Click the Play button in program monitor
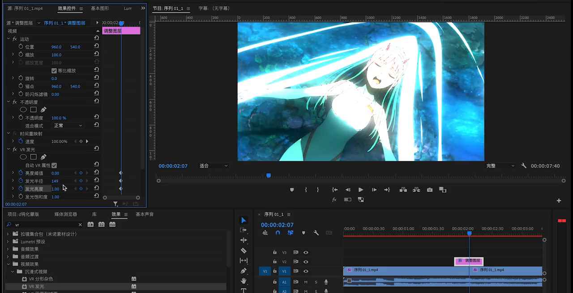This screenshot has width=573, height=293. (360, 190)
